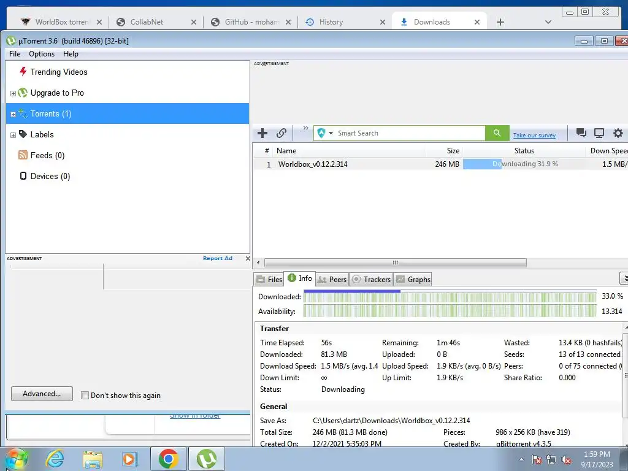
Task: Close the advertisement panel X
Action: pos(248,258)
